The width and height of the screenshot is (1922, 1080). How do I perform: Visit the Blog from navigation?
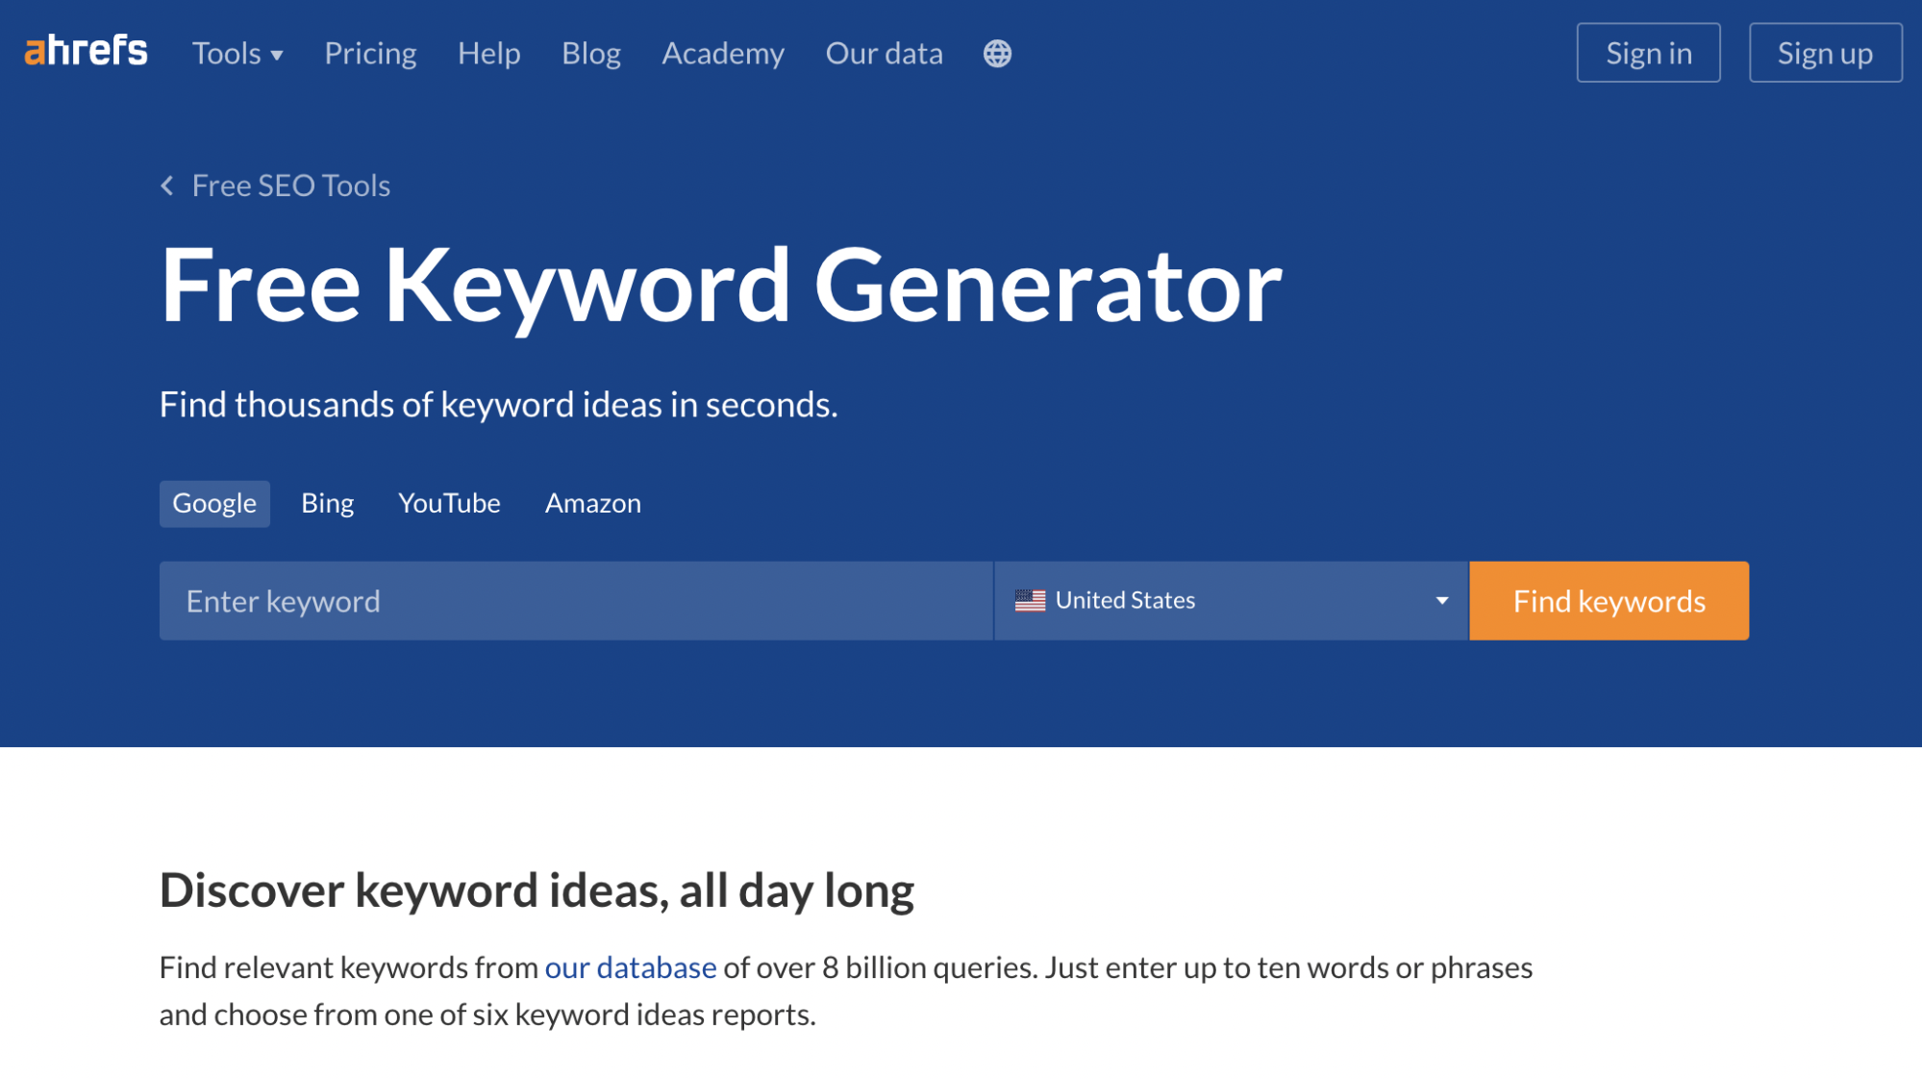pos(590,54)
